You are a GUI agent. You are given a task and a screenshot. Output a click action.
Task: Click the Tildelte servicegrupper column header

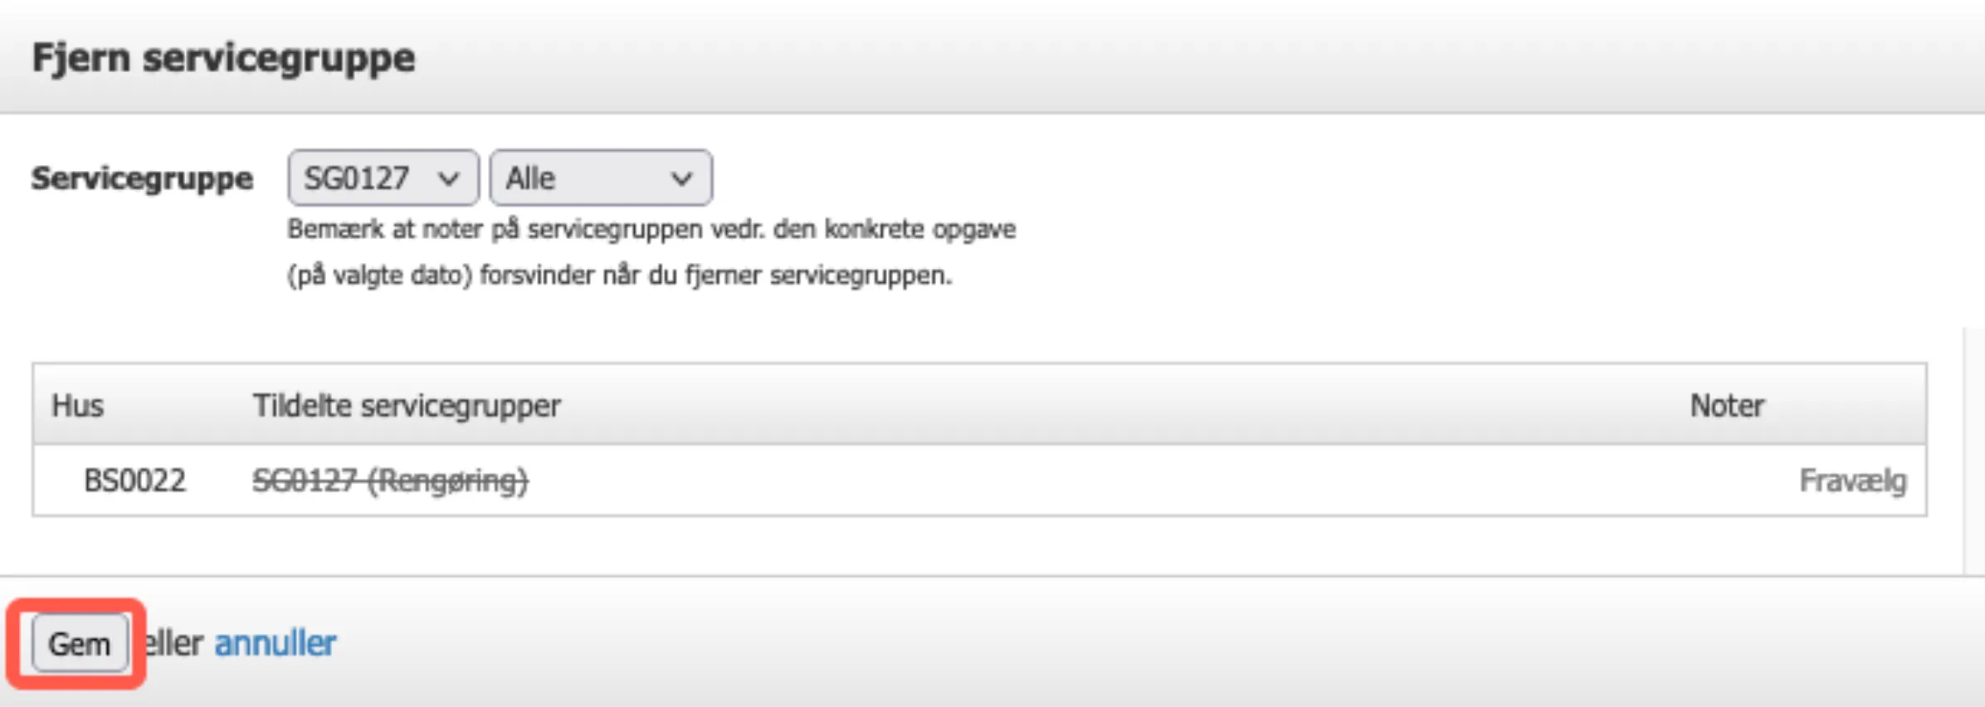[407, 406]
